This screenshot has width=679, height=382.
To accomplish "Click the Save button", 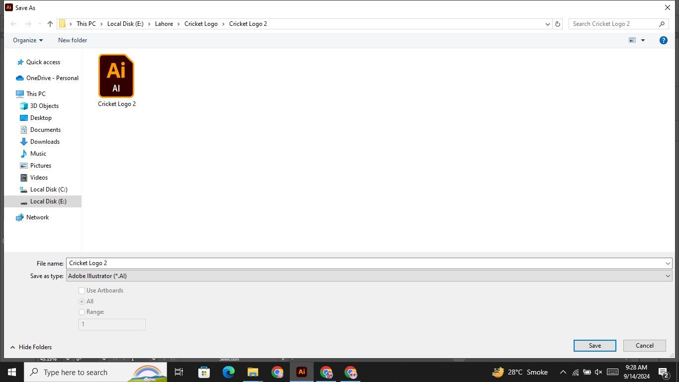I will click(595, 346).
